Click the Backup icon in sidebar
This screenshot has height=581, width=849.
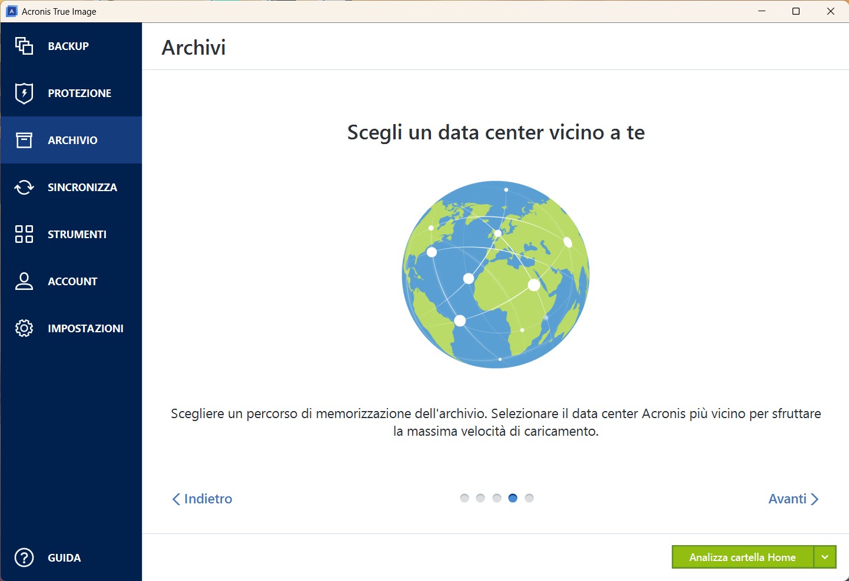point(24,46)
